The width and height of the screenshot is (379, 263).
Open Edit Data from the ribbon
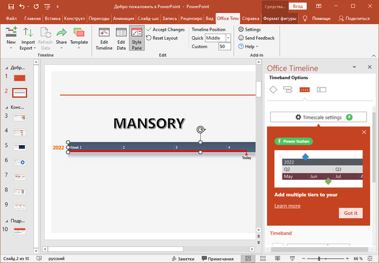pyautogui.click(x=121, y=38)
